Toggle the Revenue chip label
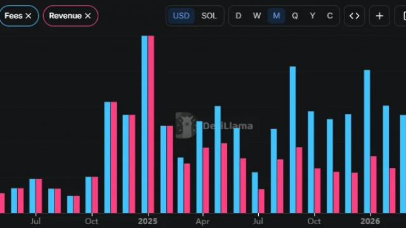The image size is (406, 228). 65,16
